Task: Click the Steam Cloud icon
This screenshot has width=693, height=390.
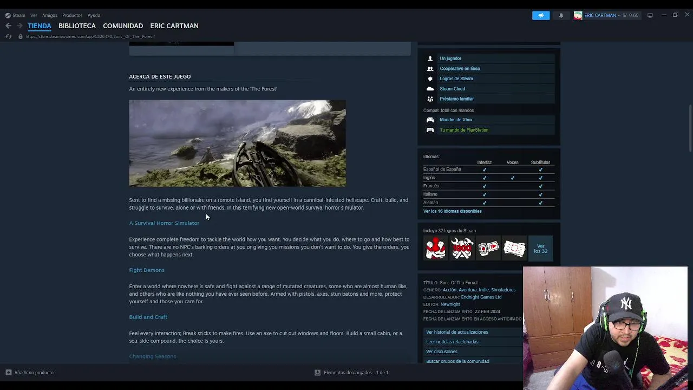Action: 430,88
